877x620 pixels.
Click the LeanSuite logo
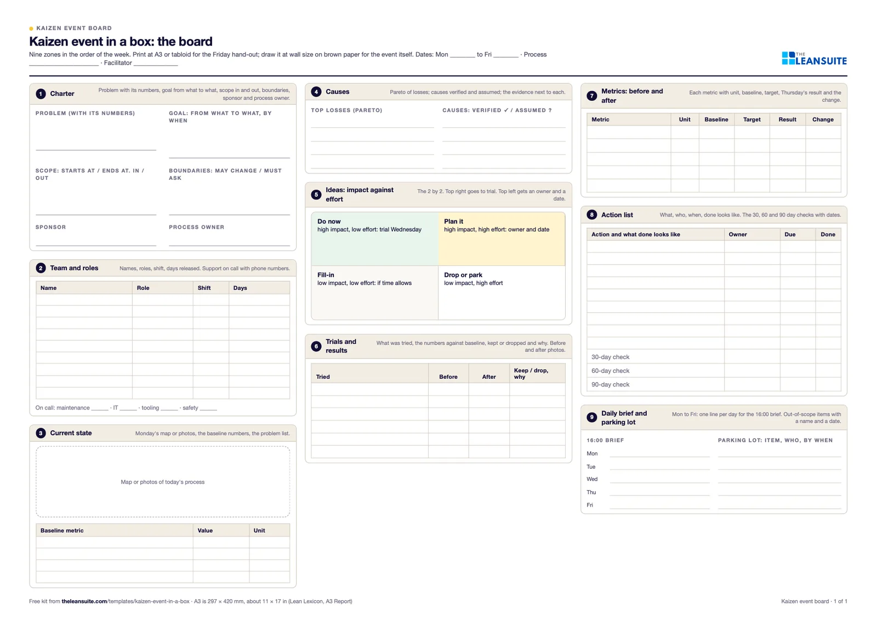pyautogui.click(x=814, y=59)
